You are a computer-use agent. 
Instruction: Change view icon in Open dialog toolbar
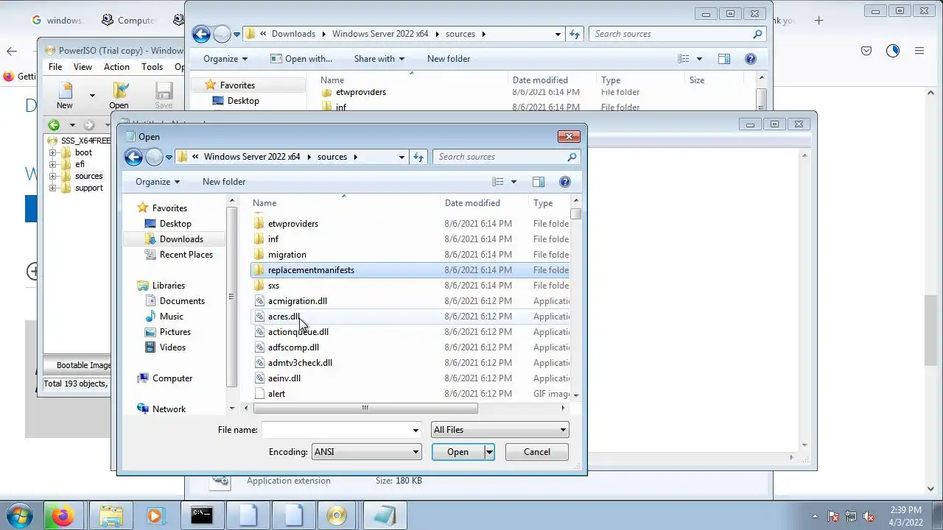(x=498, y=182)
